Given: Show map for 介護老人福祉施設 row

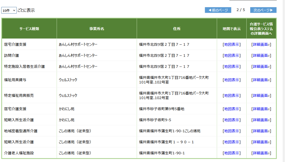Looking at the screenshot, I should (x=232, y=153).
